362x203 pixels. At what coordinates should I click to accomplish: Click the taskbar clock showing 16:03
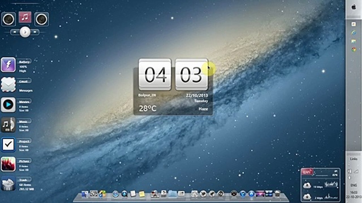(354, 194)
